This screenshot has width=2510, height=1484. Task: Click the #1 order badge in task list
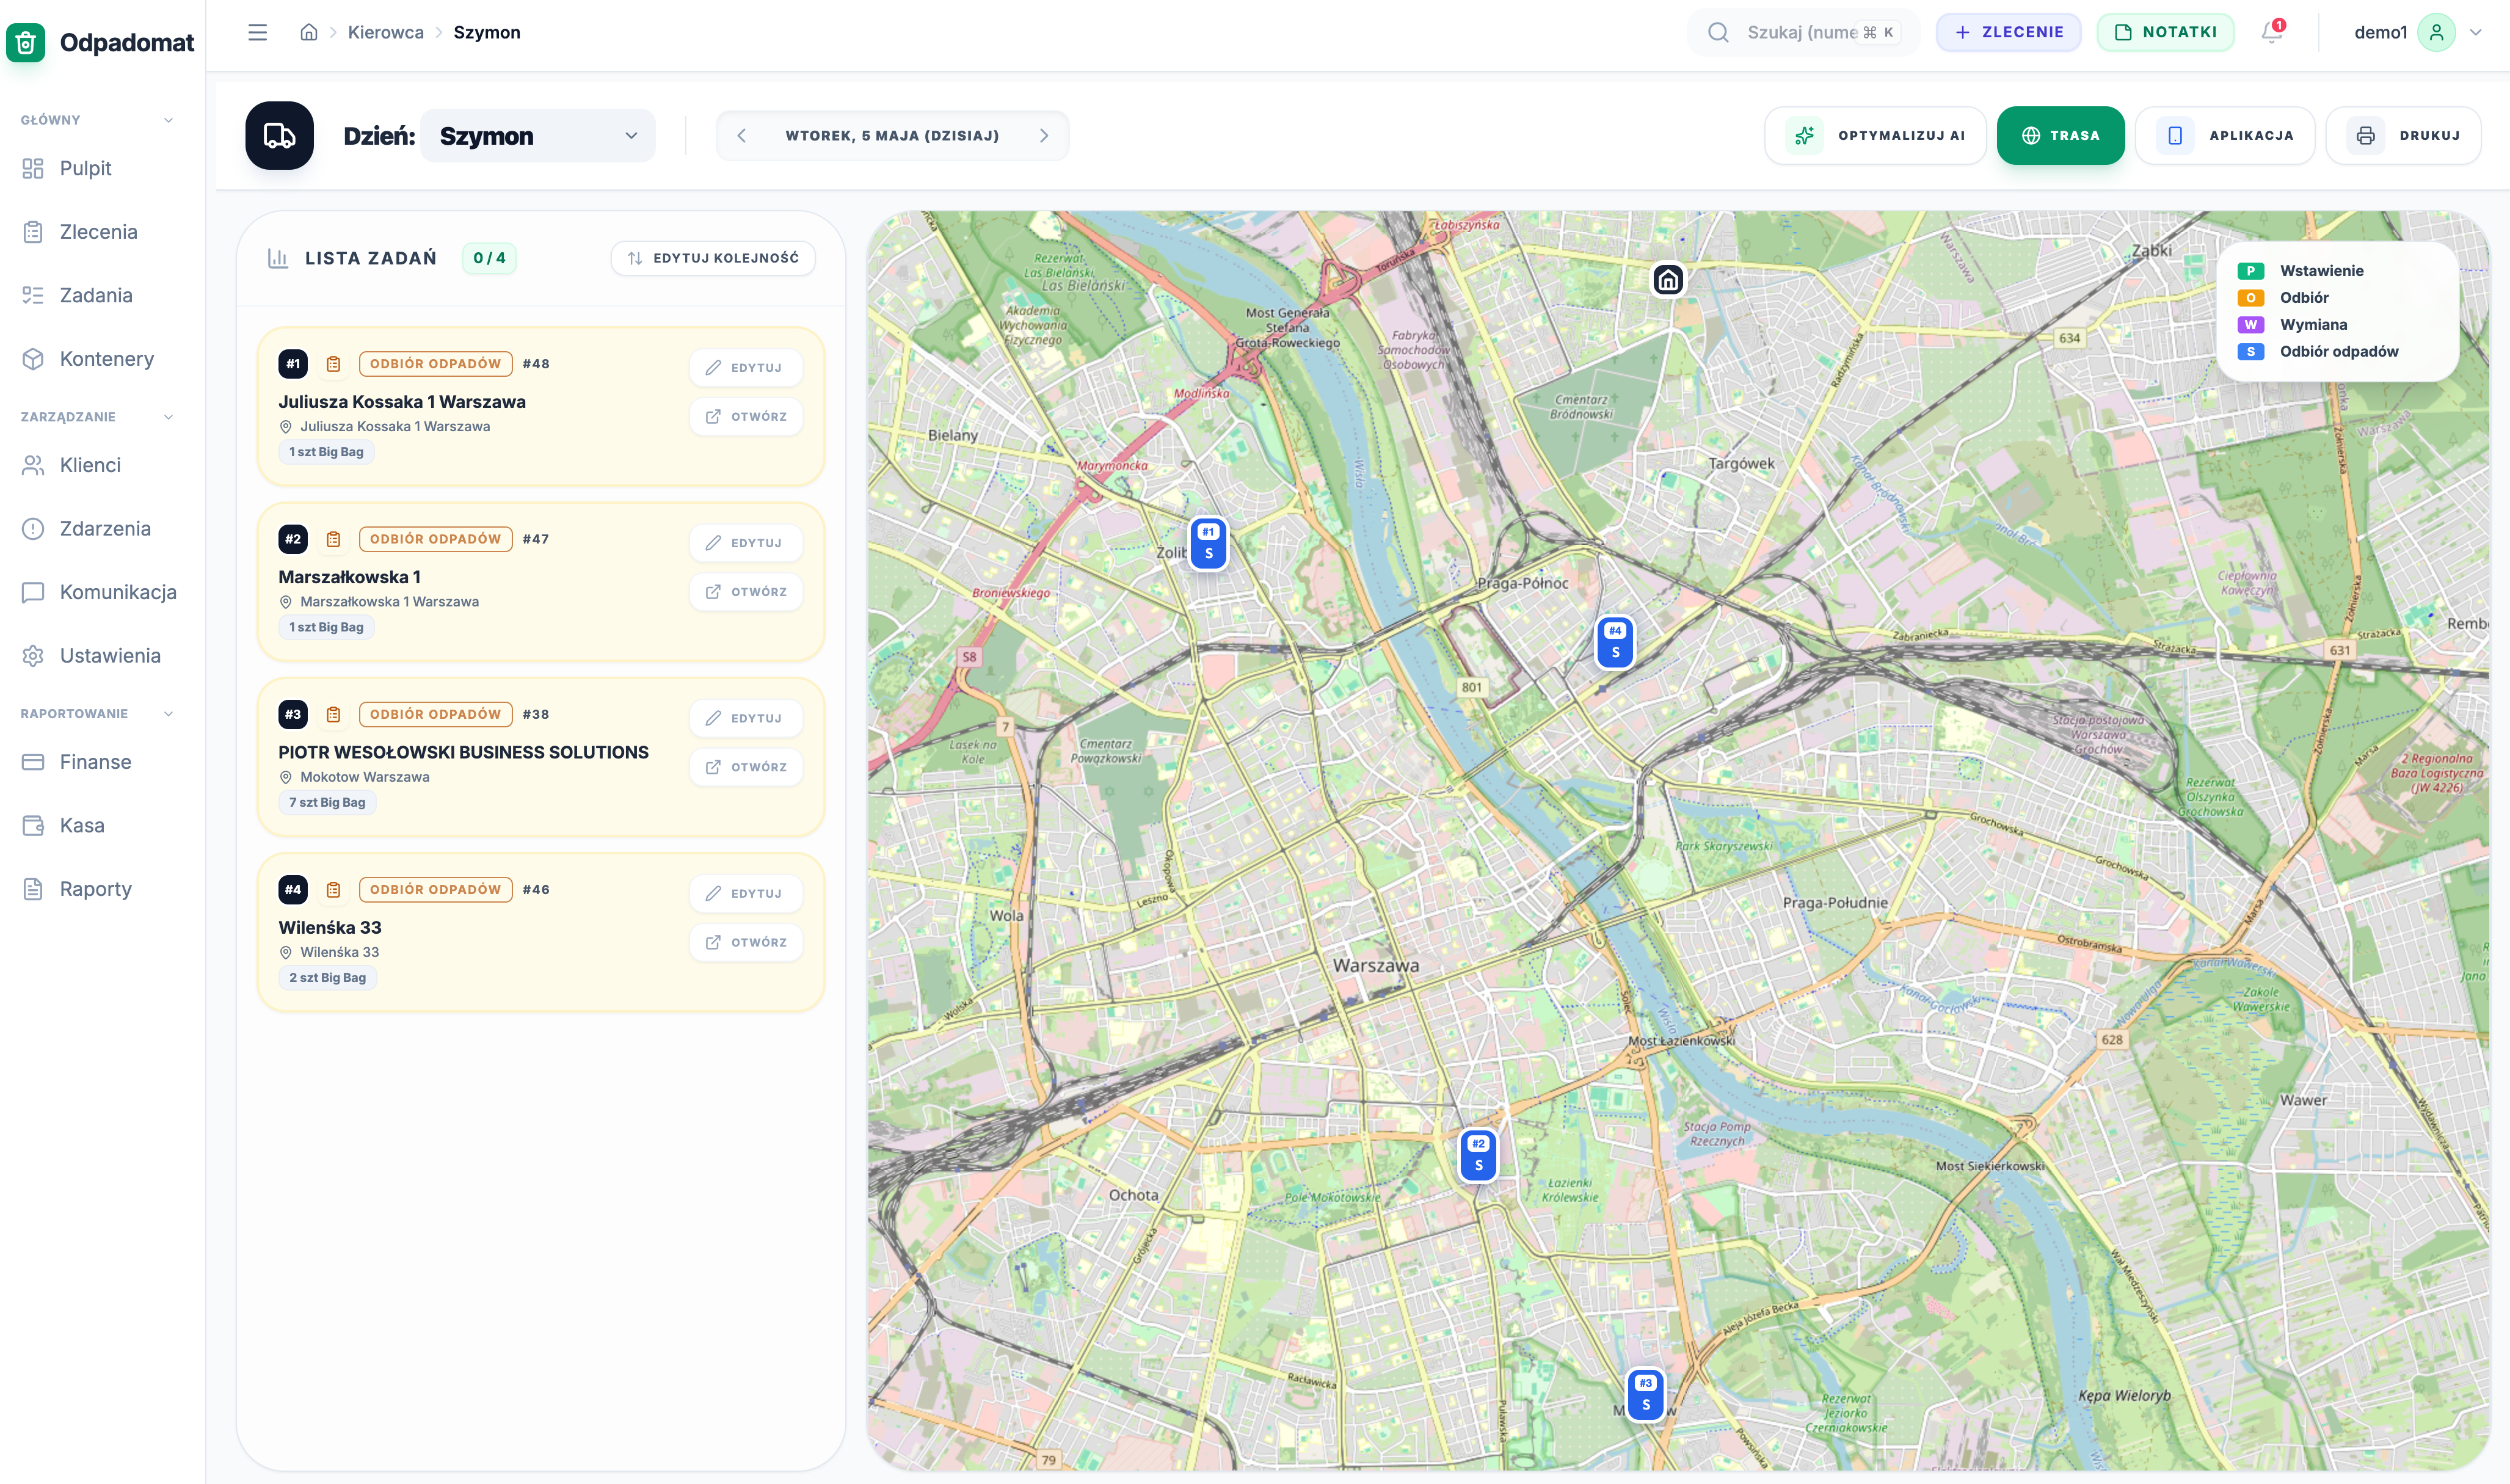tap(293, 364)
